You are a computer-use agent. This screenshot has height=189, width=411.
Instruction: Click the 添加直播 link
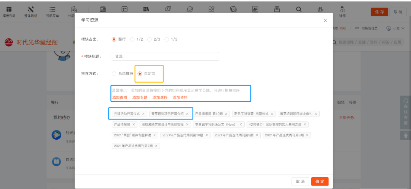pyautogui.click(x=119, y=98)
